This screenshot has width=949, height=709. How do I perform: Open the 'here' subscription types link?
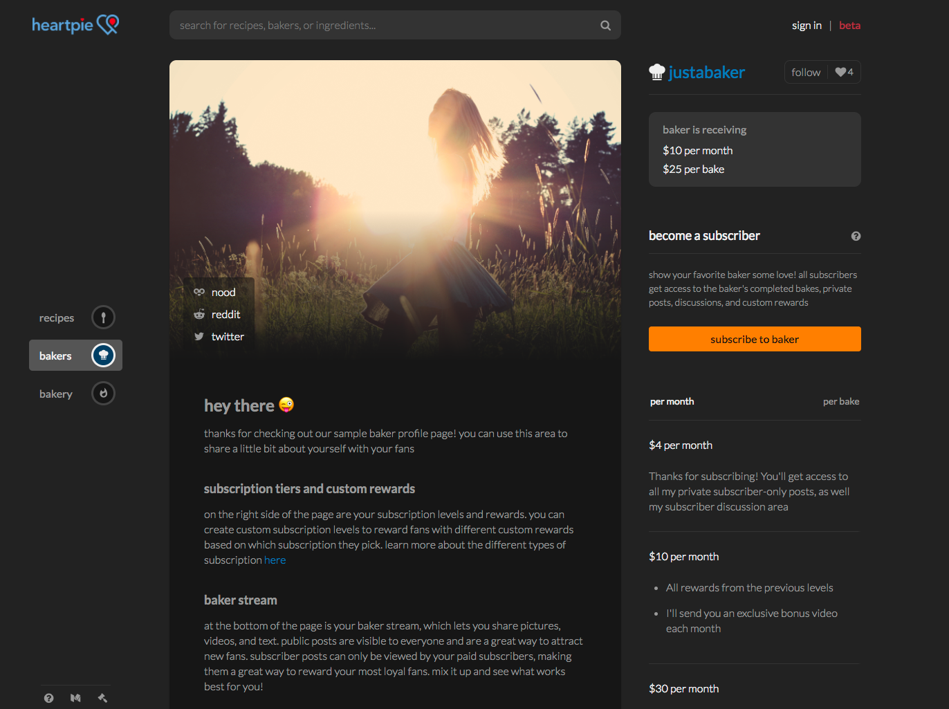[275, 560]
